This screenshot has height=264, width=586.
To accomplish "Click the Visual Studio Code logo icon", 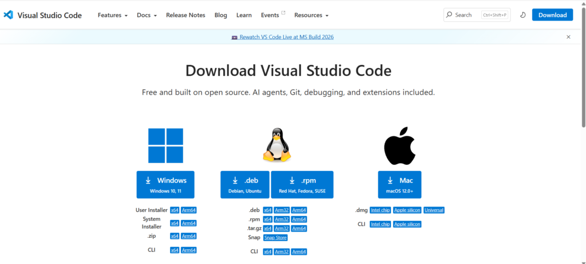I will (8, 15).
